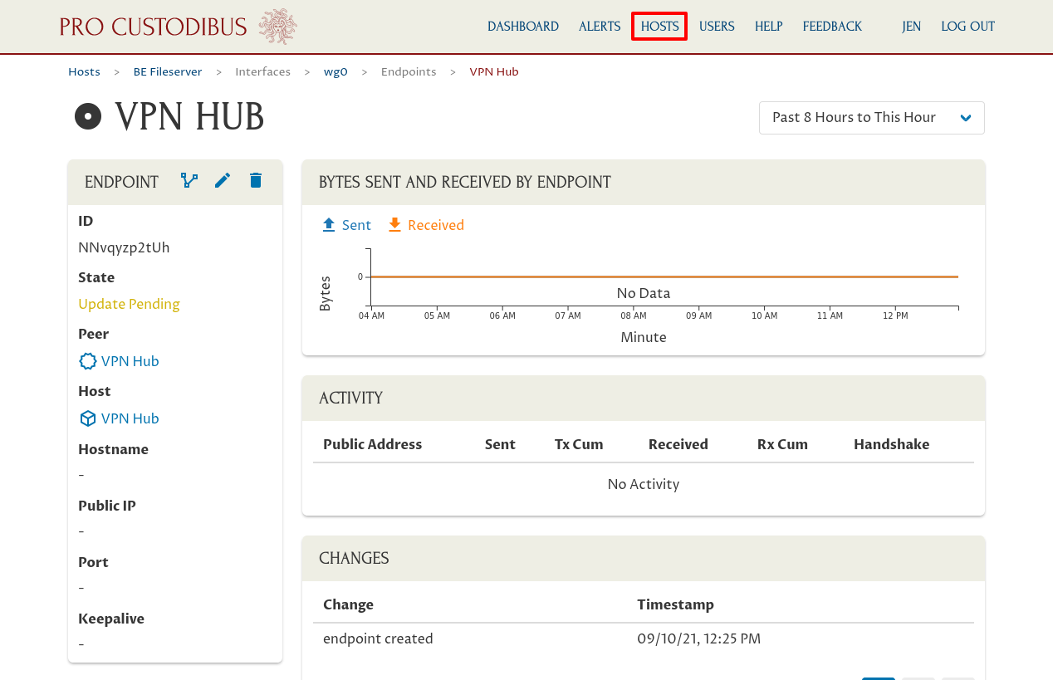The width and height of the screenshot is (1053, 680).
Task: Click the Change column header
Action: [348, 604]
